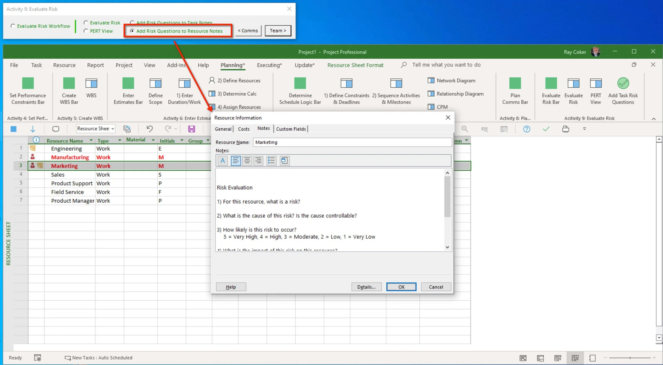Click the Network Diagram ribbon icon

click(x=431, y=81)
